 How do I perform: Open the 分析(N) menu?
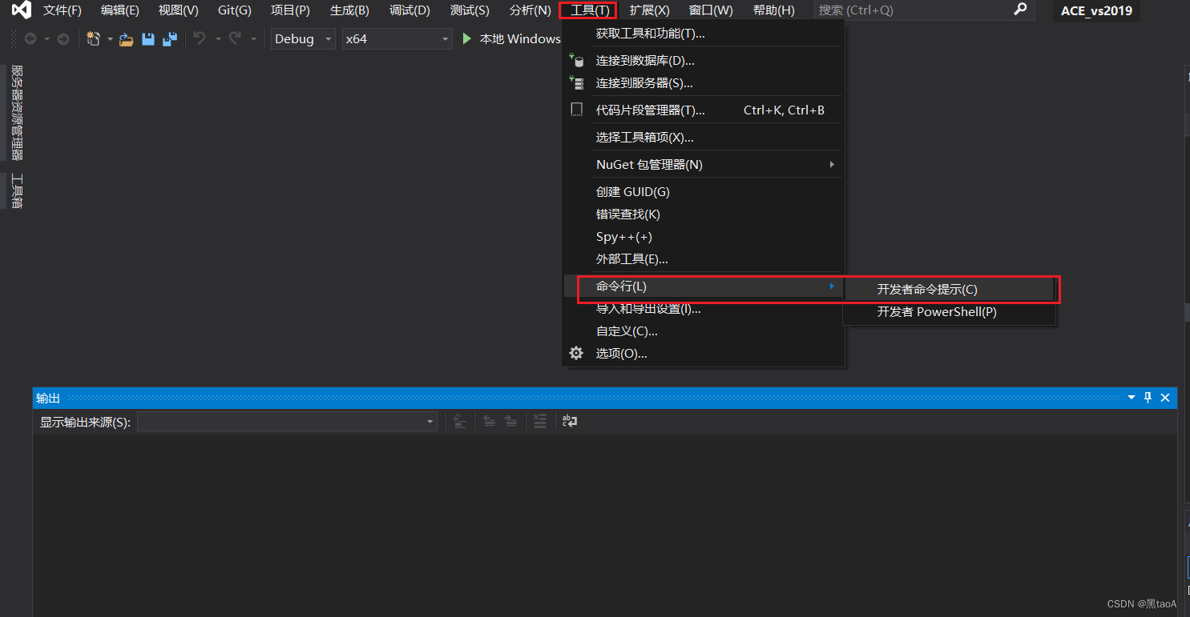530,10
